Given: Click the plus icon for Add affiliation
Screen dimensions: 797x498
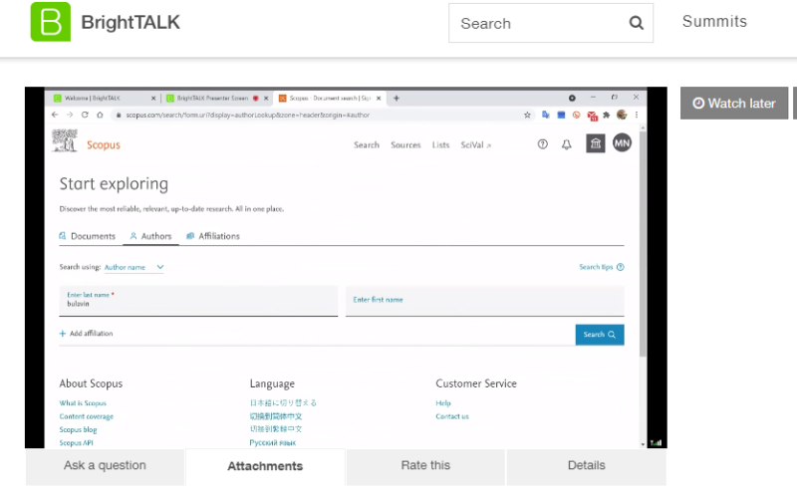Looking at the screenshot, I should [x=62, y=334].
